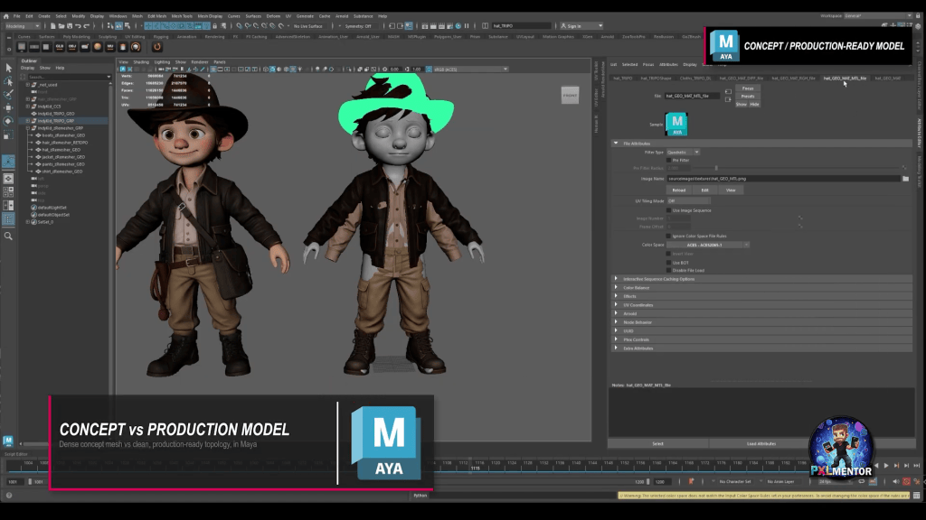Click the View image button
Screen dimensions: 926x520
click(731, 190)
